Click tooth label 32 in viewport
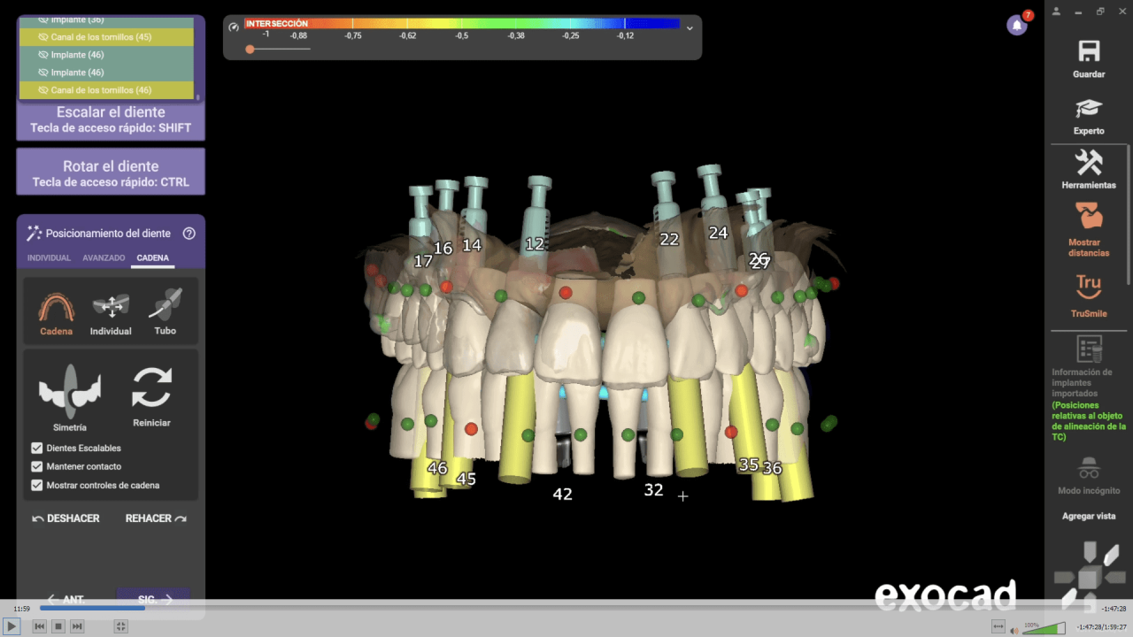 [x=653, y=490]
